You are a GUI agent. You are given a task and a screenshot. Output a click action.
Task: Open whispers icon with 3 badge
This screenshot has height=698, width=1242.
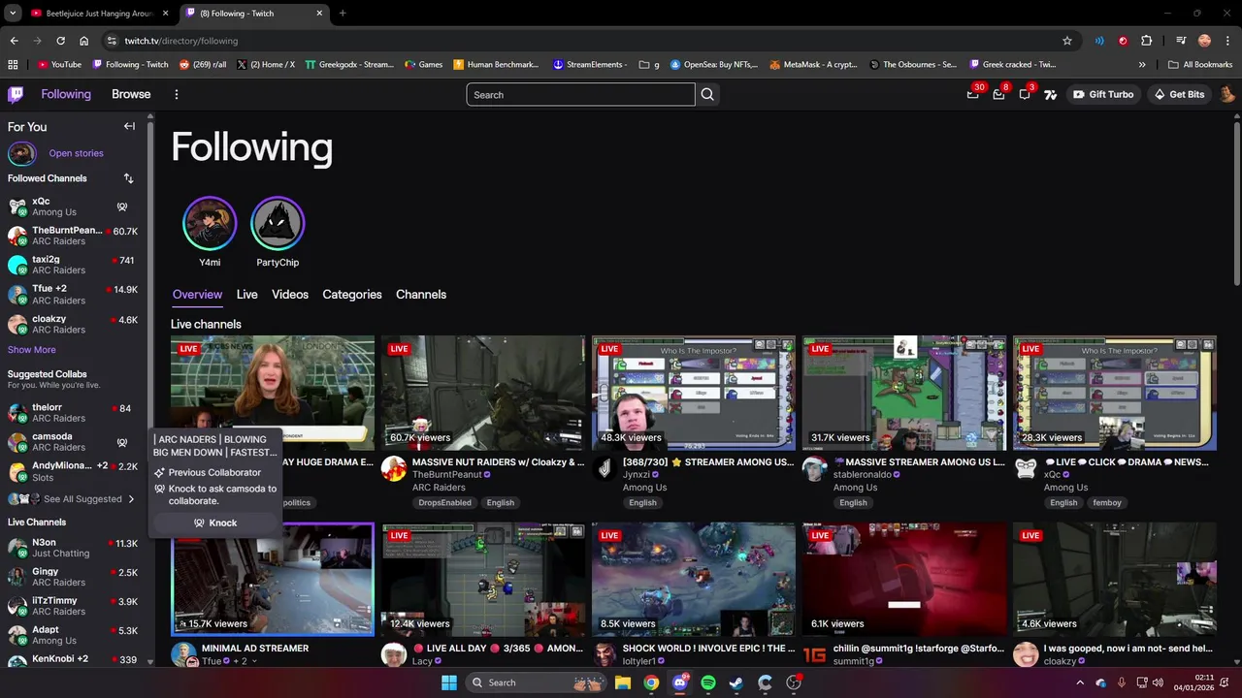tap(1025, 94)
